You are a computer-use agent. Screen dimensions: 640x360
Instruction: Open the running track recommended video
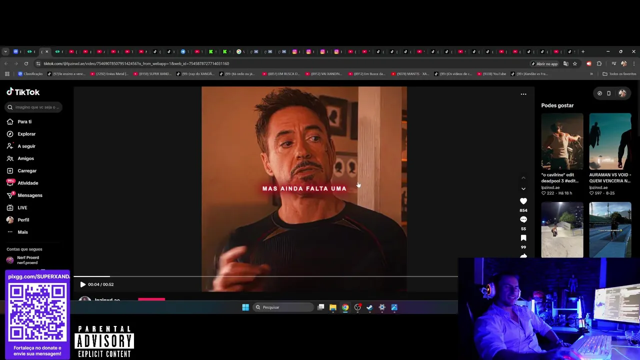[x=610, y=230]
